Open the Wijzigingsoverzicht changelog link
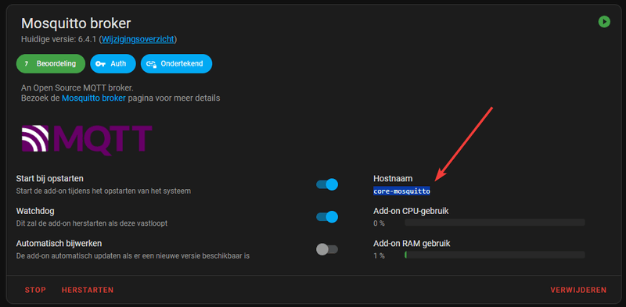 click(x=138, y=39)
